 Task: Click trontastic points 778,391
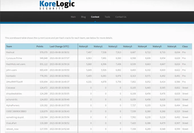[44, 76]
